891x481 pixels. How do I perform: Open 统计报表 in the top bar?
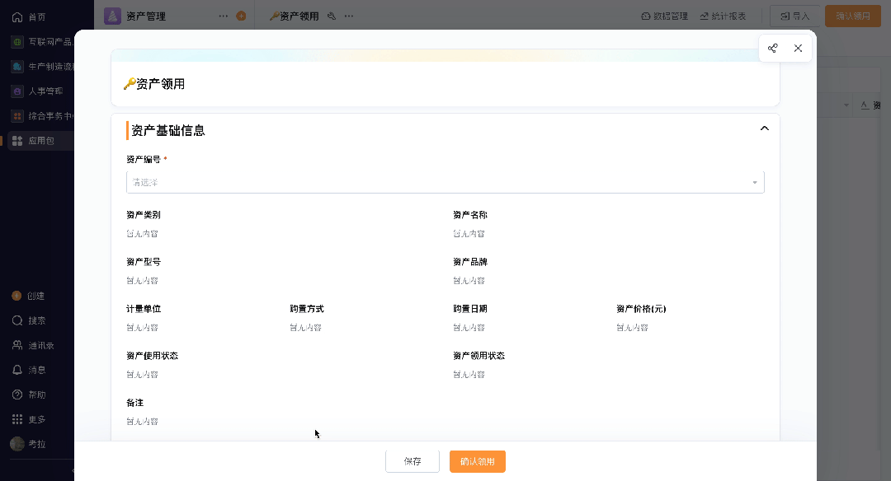[723, 16]
